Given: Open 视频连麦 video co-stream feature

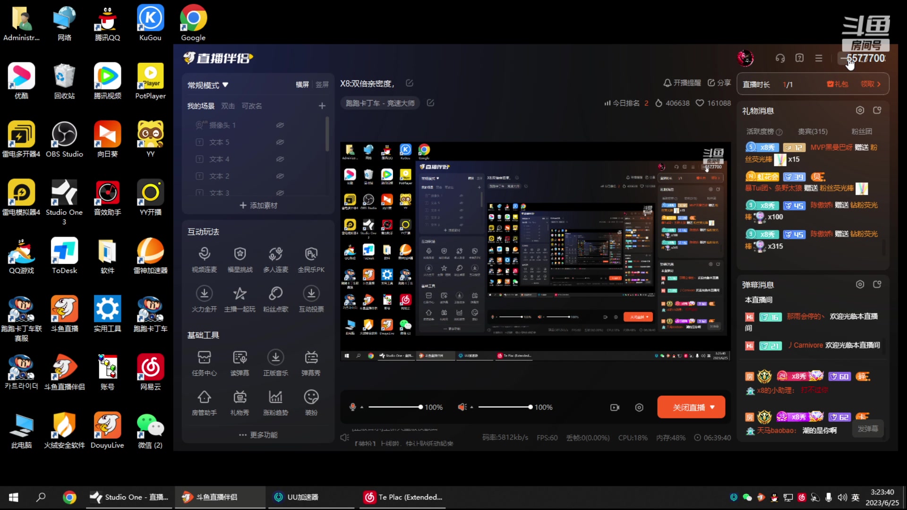Looking at the screenshot, I should [204, 259].
